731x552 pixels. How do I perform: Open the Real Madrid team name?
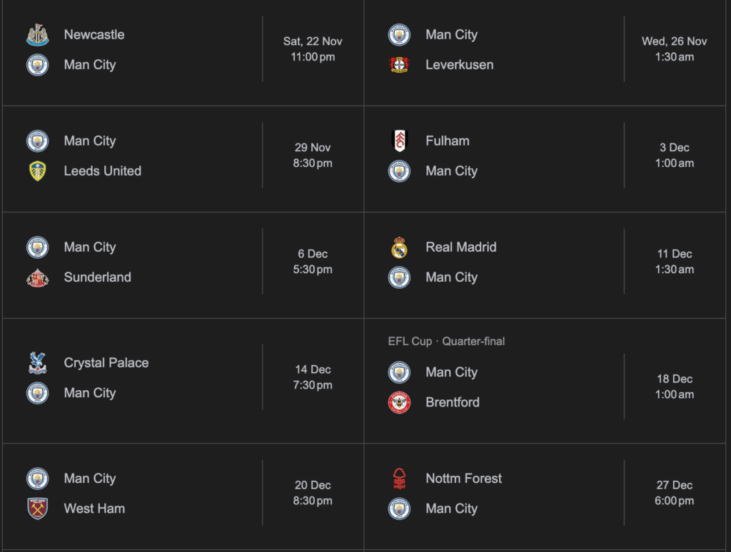tap(460, 247)
